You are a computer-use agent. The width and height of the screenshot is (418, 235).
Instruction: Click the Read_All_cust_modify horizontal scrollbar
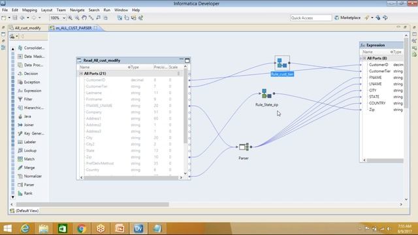(131, 178)
